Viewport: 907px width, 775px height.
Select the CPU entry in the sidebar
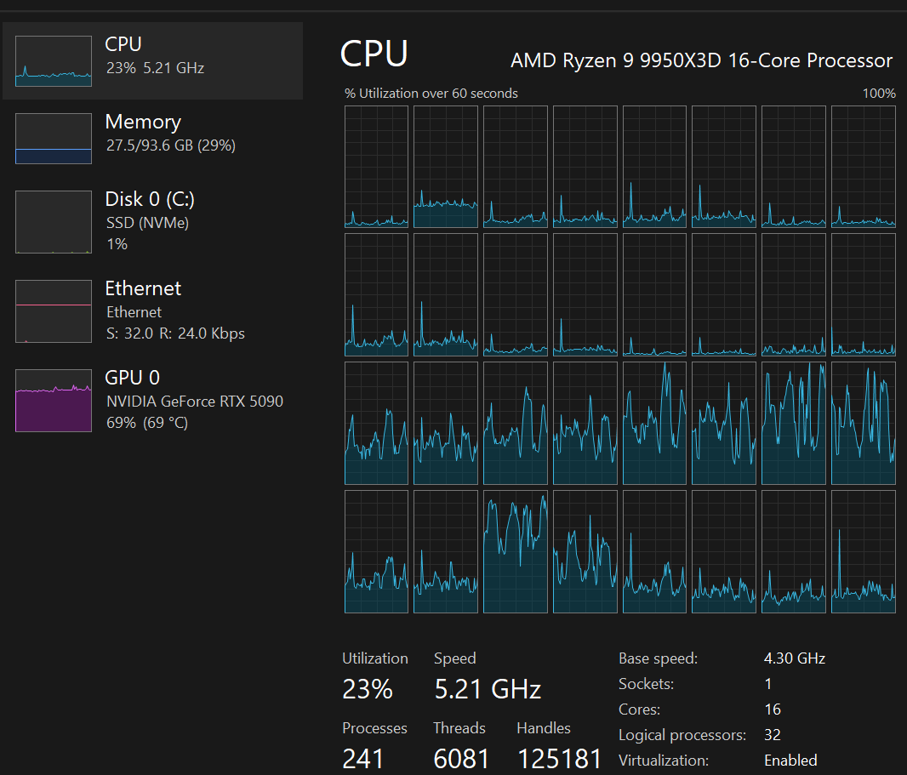coord(152,60)
